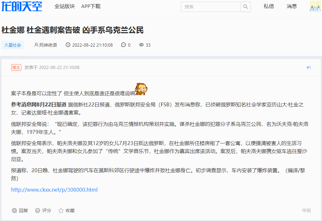
Task: Click the 楼主 badge
Action: pyautogui.click(x=16, y=67)
